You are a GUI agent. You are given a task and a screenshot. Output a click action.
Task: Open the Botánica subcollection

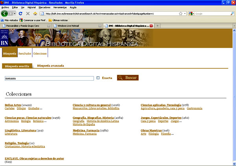(38, 121)
